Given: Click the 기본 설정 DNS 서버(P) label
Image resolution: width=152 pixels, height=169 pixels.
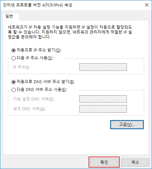Looking at the screenshot, I should (x=34, y=99).
